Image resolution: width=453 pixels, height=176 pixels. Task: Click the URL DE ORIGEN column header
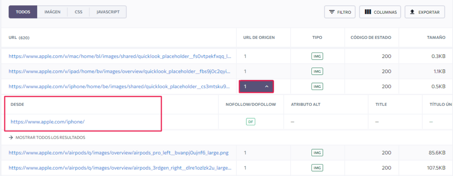pos(259,37)
